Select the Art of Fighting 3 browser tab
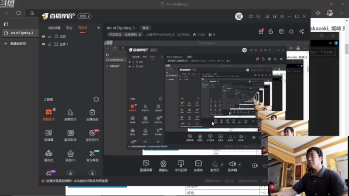The image size is (349, 196). 20,33
